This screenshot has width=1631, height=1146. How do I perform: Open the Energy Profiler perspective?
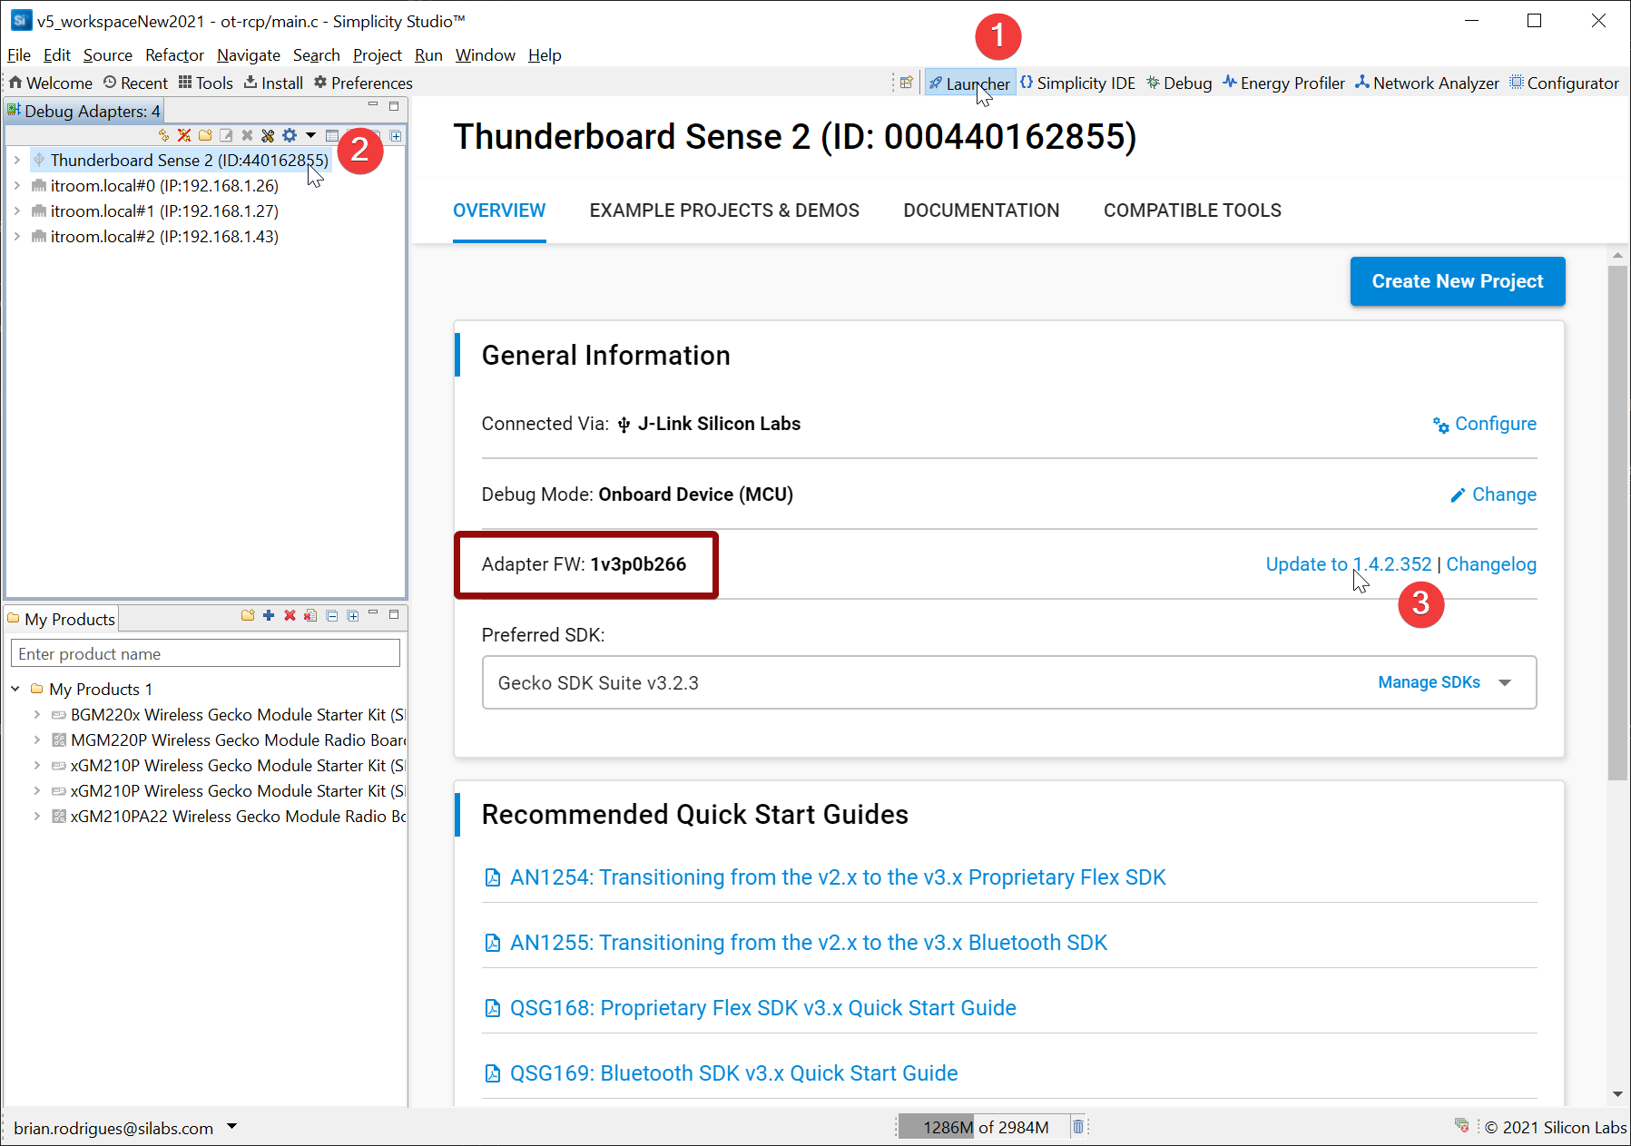pyautogui.click(x=1283, y=83)
